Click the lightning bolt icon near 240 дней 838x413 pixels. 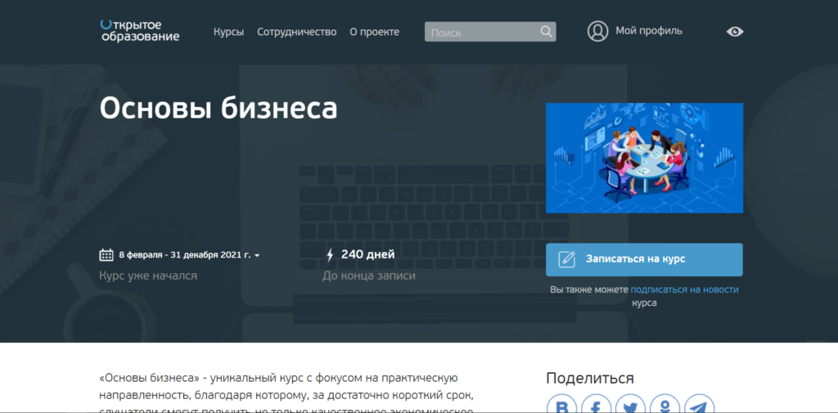pos(330,255)
